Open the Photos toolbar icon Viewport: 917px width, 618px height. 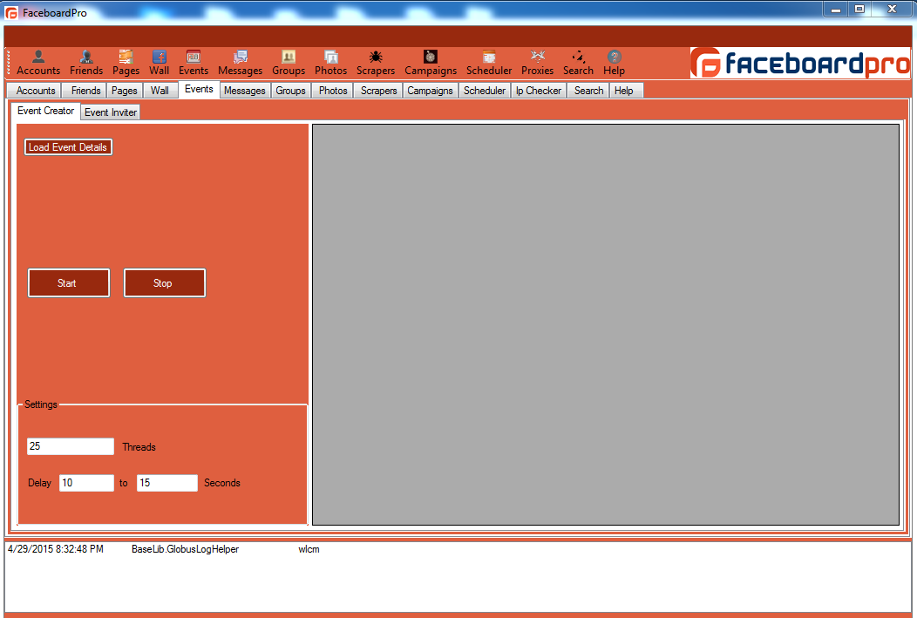(331, 63)
